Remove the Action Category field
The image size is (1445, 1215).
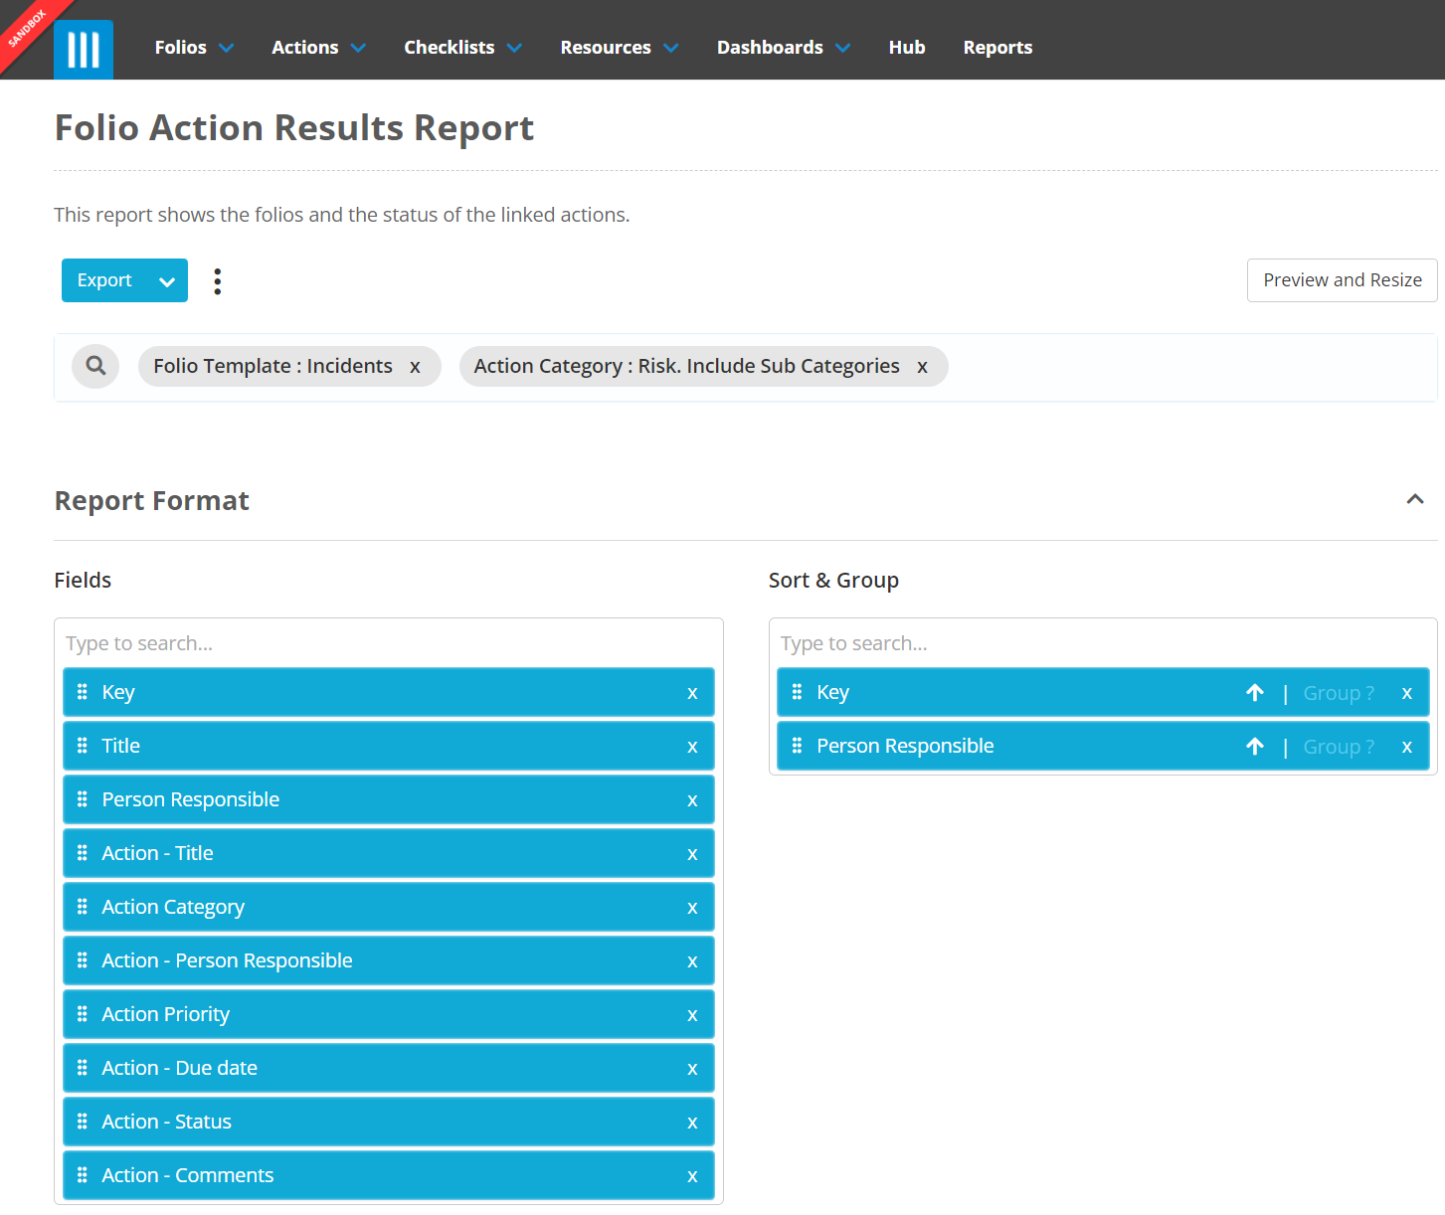tap(692, 908)
